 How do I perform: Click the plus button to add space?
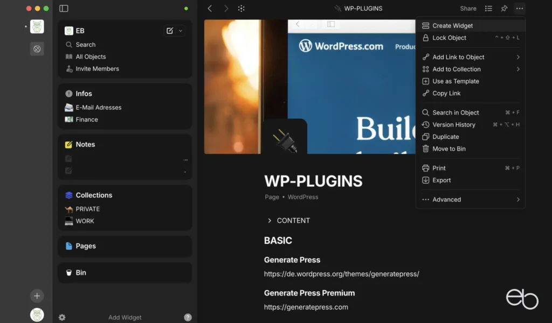[37, 296]
